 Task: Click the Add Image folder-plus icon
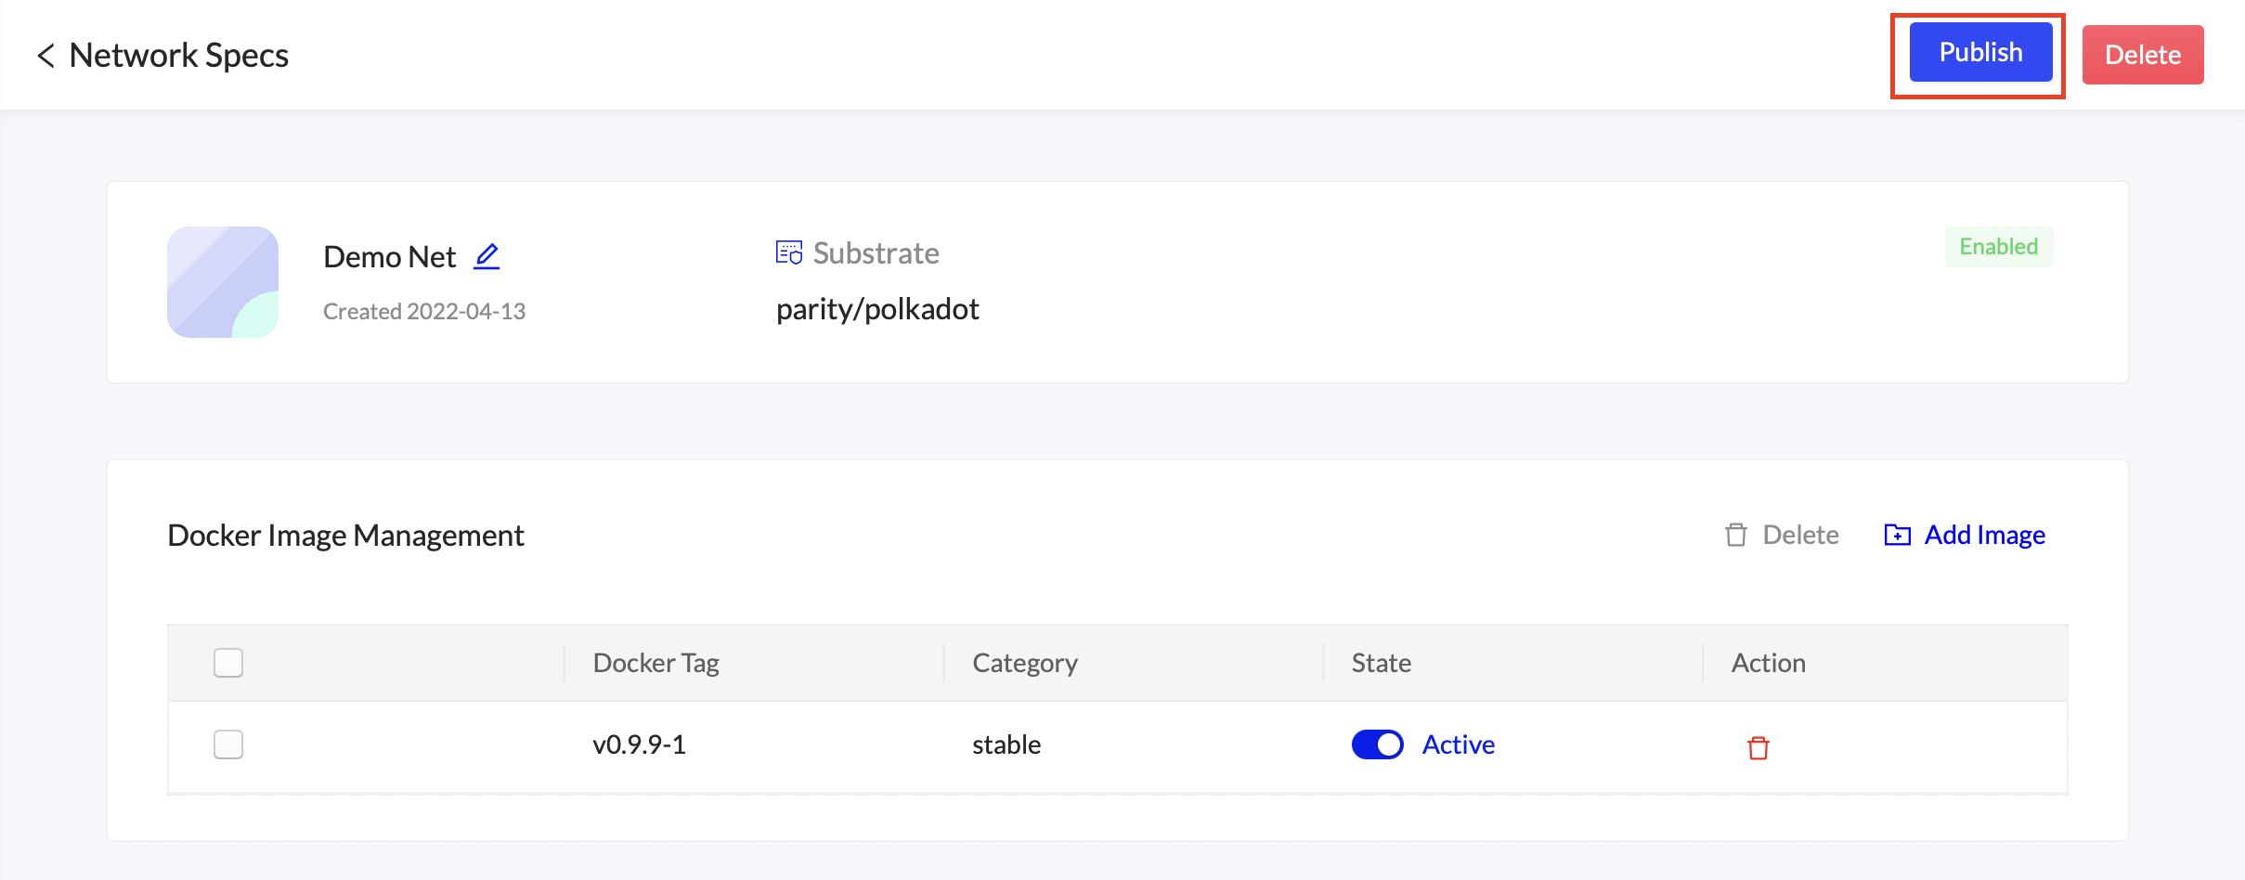click(x=1897, y=535)
